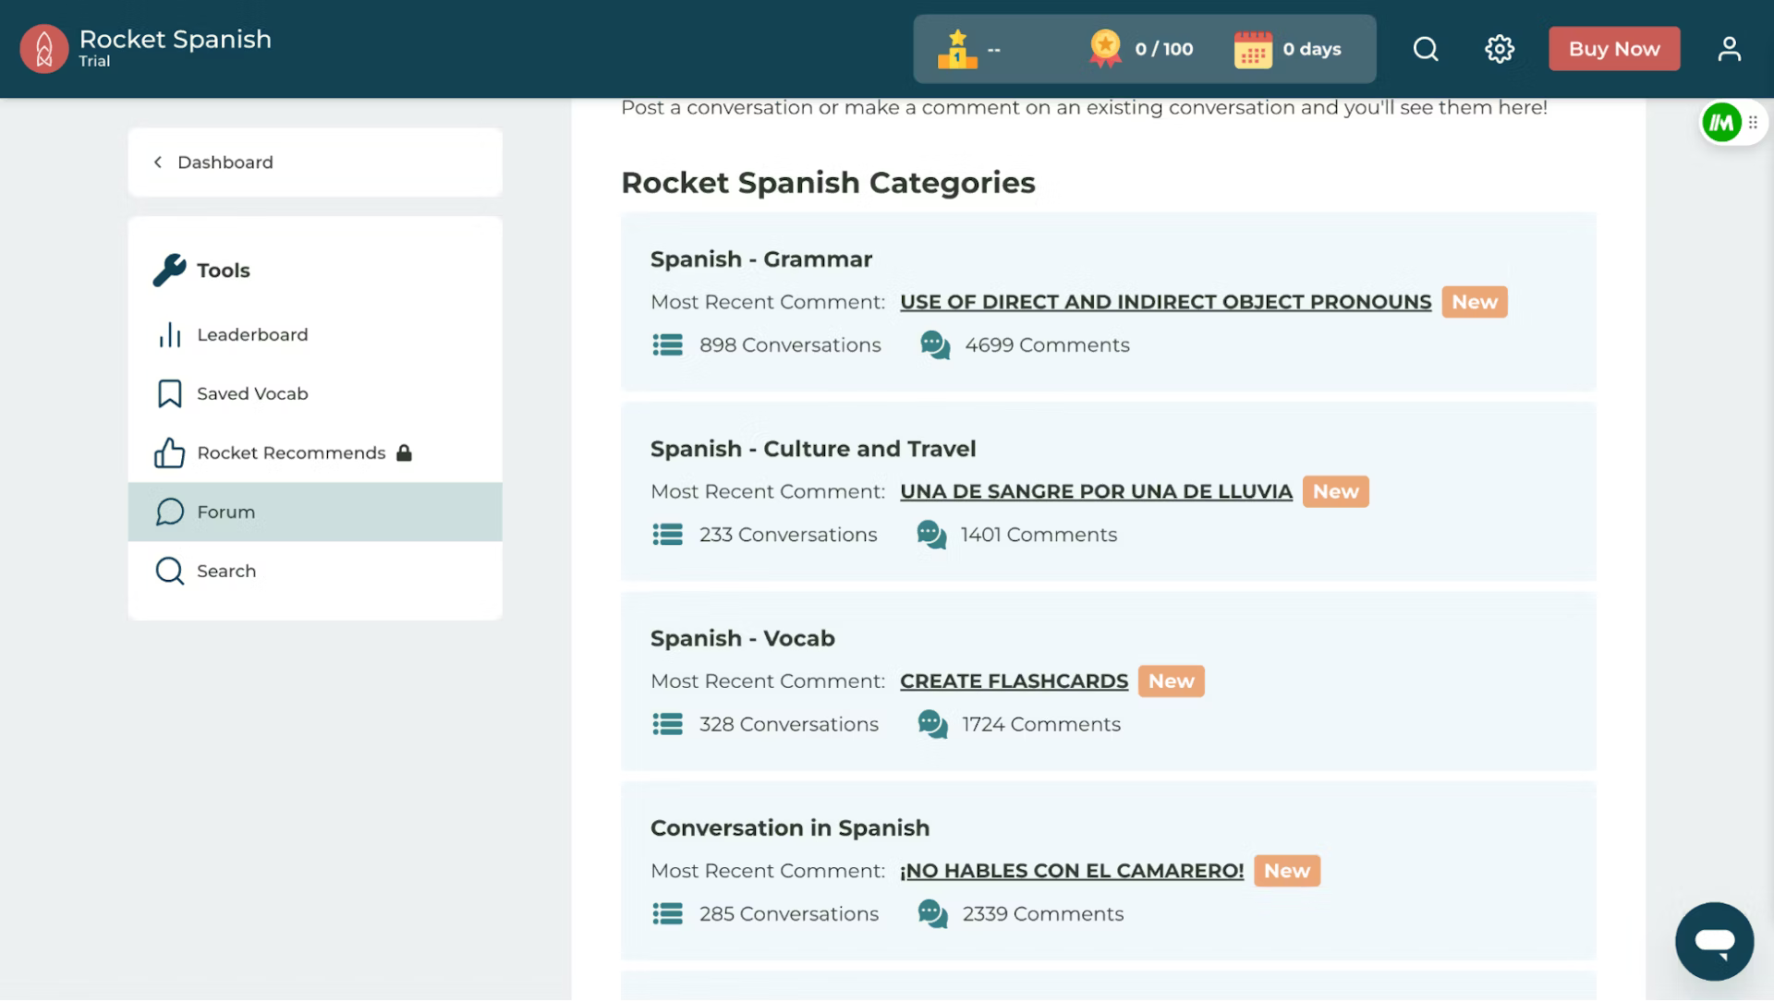Open USE OF DIRECT AND INDIRECT OBJECT PRONOUNS link

(x=1165, y=302)
